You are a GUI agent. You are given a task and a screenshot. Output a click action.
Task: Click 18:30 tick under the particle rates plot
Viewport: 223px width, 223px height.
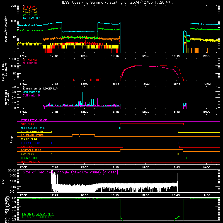146,84
